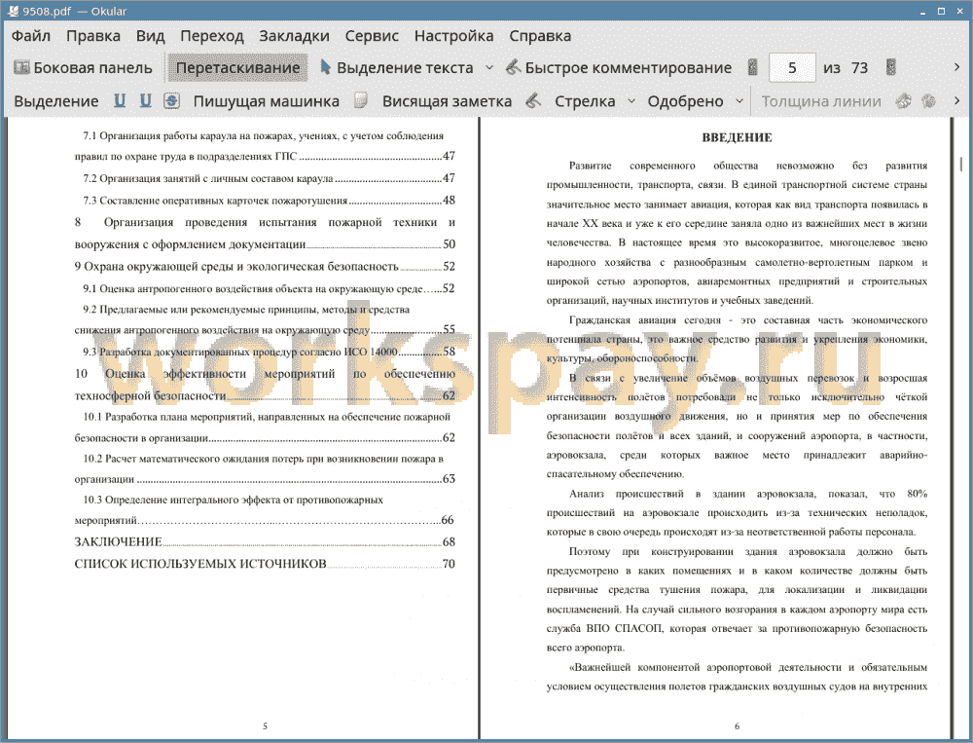Open the Переход menu

click(x=211, y=35)
